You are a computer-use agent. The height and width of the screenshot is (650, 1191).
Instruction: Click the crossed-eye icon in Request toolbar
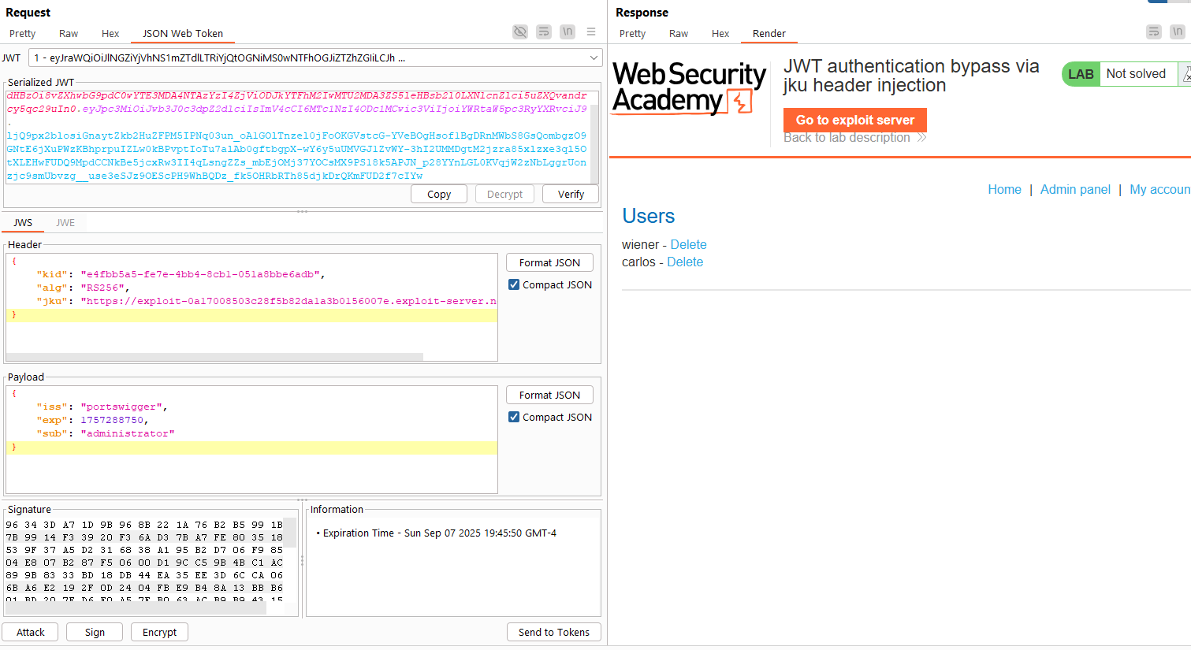point(520,32)
